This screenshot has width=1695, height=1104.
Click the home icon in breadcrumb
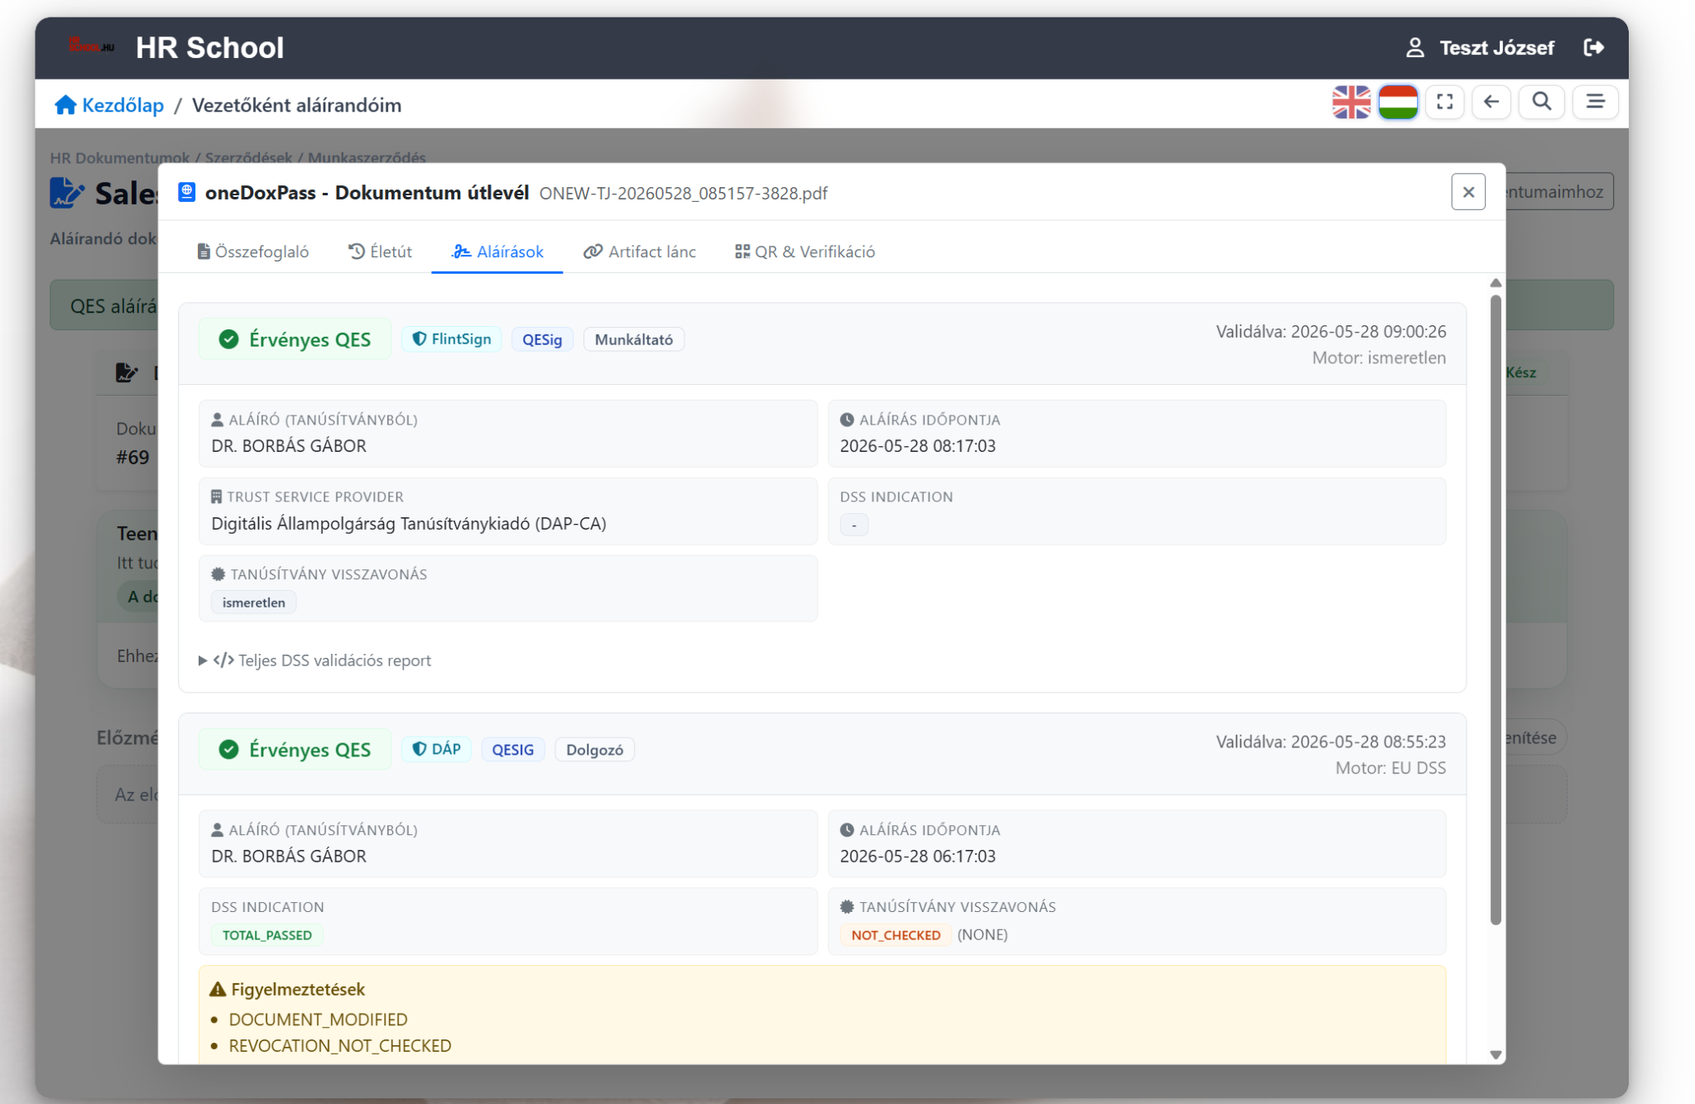[x=65, y=105]
